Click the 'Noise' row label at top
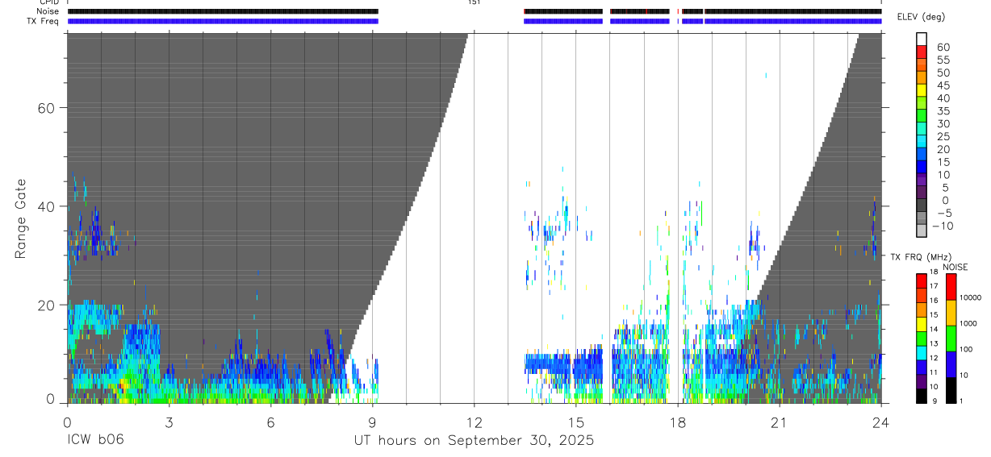This screenshot has height=457, width=991. click(x=48, y=11)
